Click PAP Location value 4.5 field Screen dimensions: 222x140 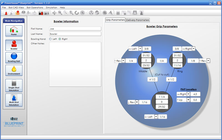pos(195,94)
